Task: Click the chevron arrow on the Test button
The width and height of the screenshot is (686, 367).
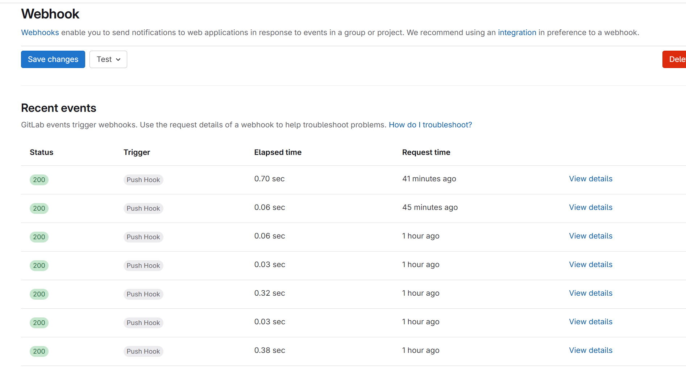Action: 118,60
